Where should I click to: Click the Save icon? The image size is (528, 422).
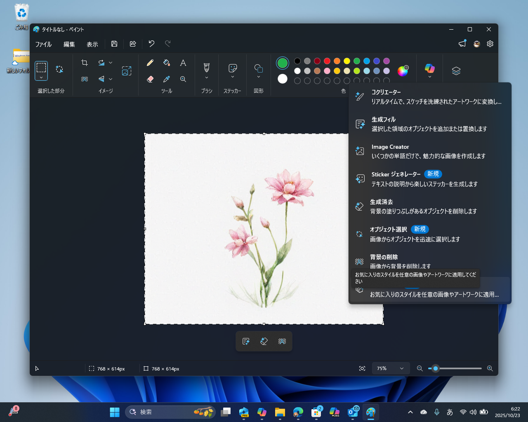pos(114,44)
